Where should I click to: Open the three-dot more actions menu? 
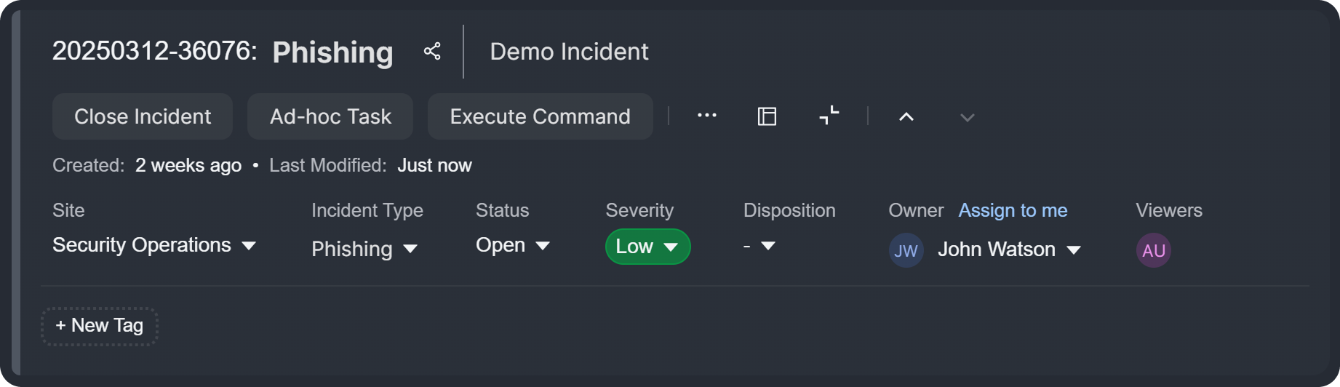pos(706,116)
